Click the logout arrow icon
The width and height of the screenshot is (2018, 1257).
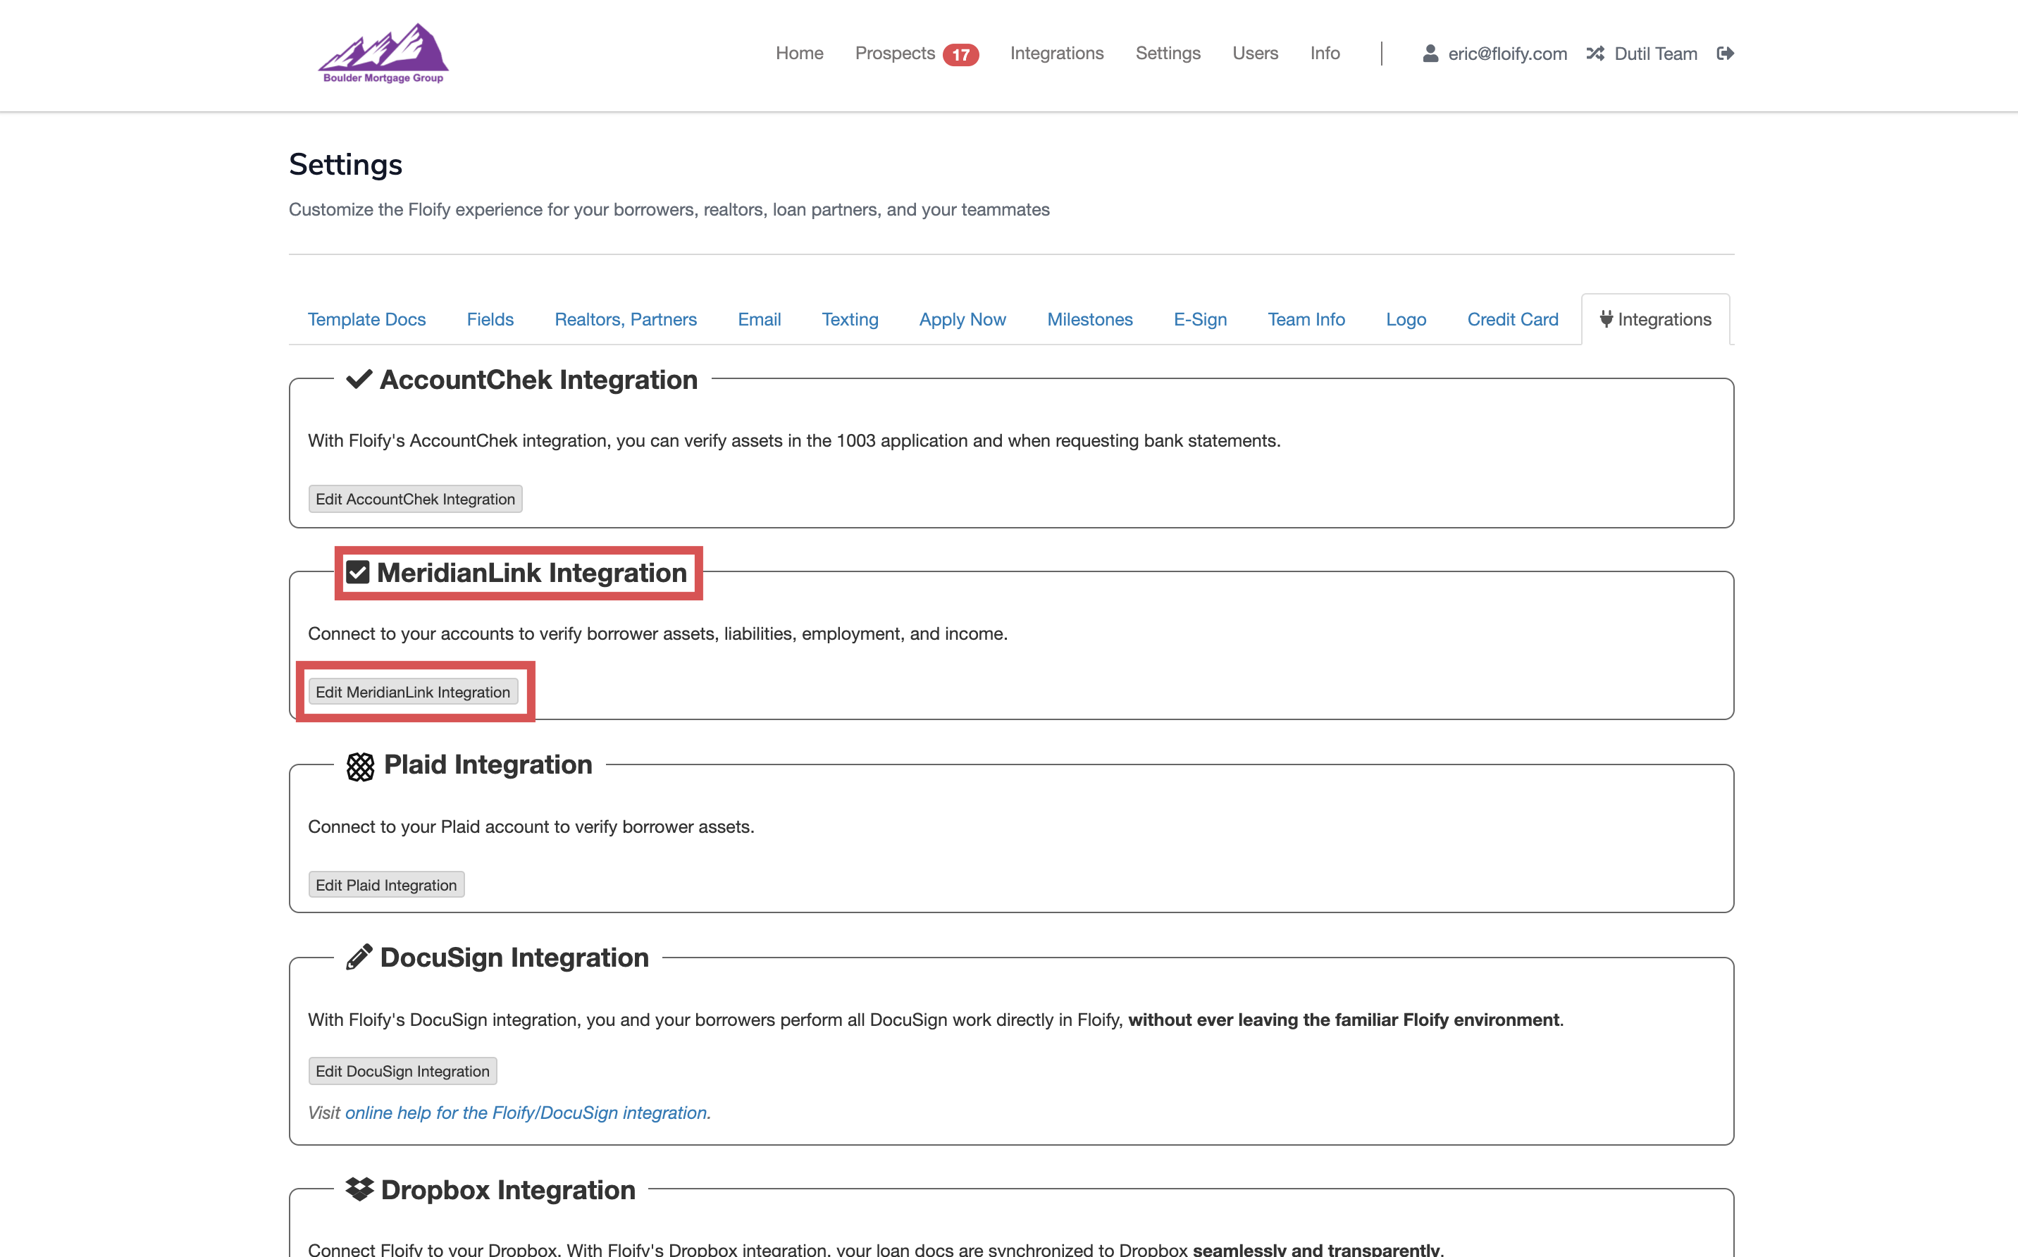(x=1725, y=54)
